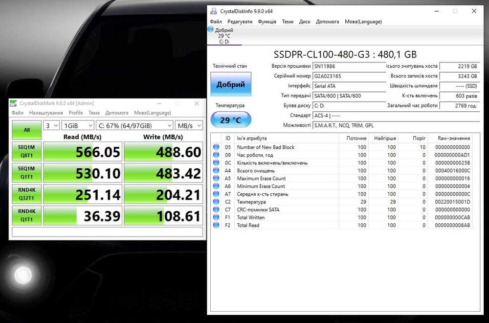Viewport: 489px width, 323px height.
Task: Open the drive dropdown showing C: 67%
Action: click(134, 126)
